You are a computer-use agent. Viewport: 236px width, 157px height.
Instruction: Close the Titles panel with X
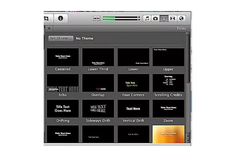49,29
